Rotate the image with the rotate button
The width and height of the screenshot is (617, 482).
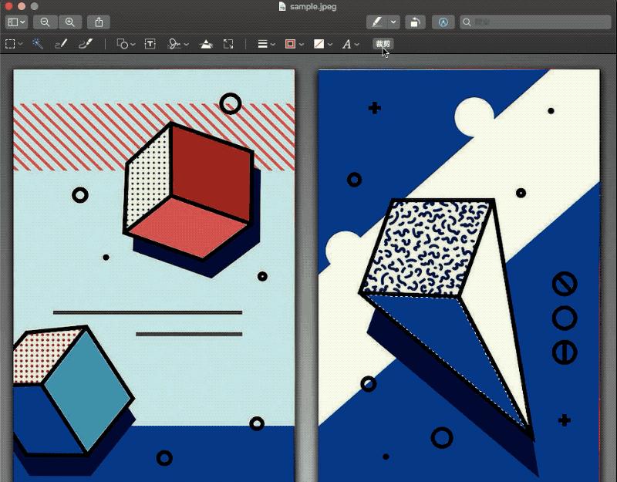tap(415, 22)
